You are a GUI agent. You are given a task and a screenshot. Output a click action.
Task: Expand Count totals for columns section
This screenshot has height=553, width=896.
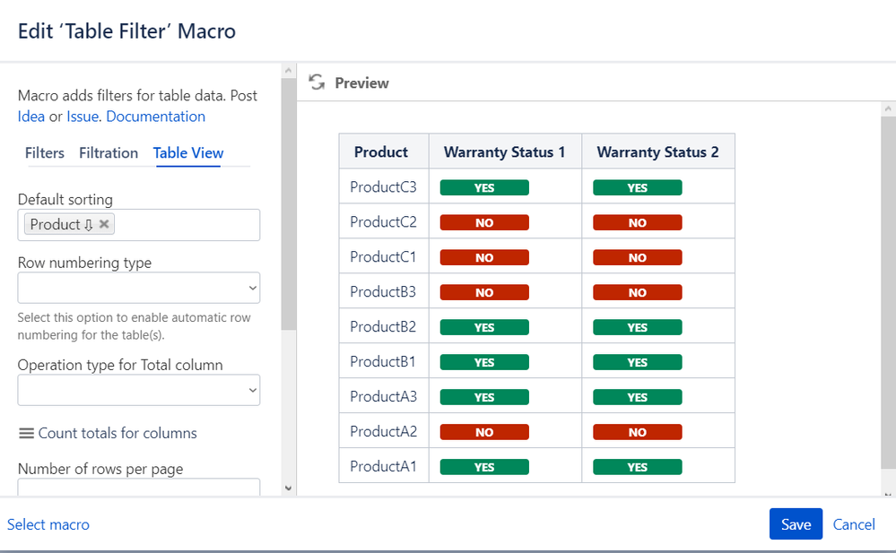coord(117,434)
